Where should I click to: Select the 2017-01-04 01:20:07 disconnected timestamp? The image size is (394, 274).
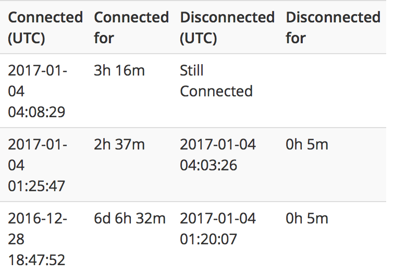point(218,229)
